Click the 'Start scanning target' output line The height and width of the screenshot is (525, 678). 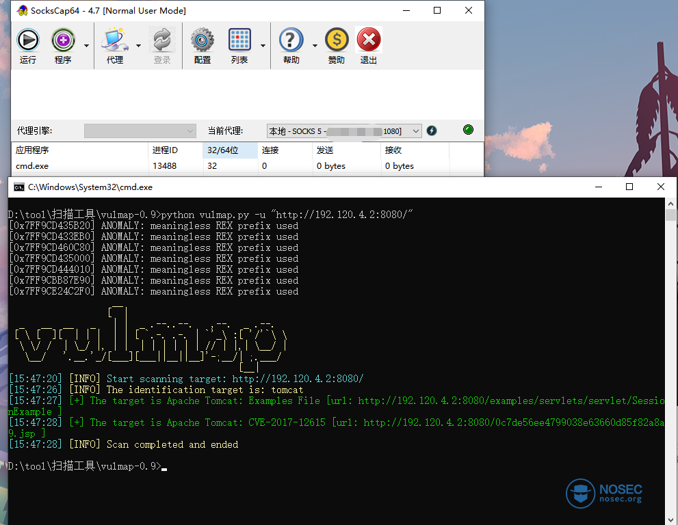186,379
